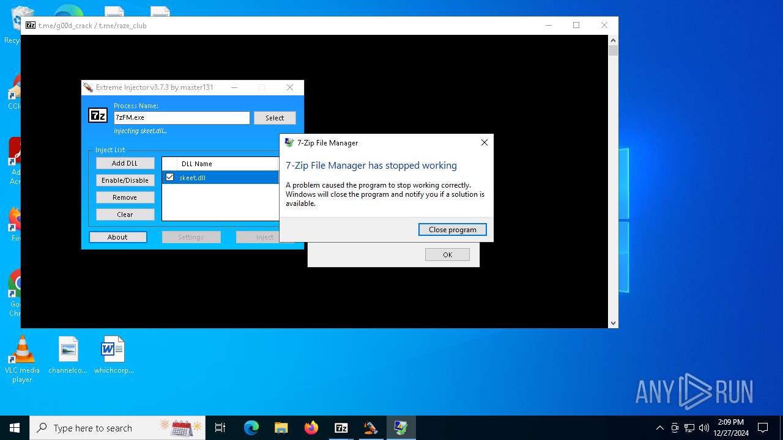Minimize the Extreme Injector window
The width and height of the screenshot is (783, 440).
click(234, 87)
